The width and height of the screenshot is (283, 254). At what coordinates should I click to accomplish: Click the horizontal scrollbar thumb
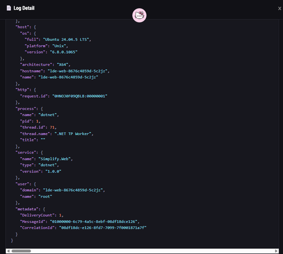pos(21,251)
